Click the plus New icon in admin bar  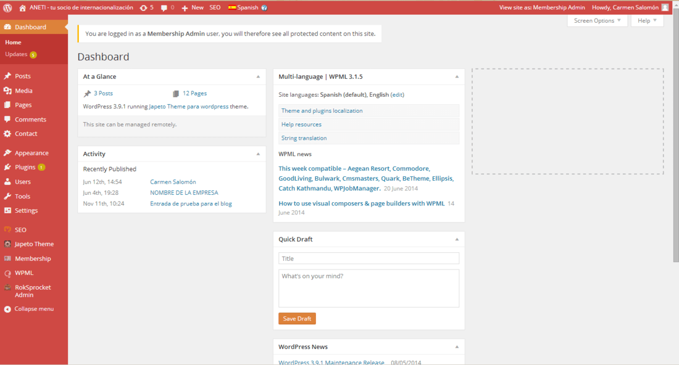185,8
